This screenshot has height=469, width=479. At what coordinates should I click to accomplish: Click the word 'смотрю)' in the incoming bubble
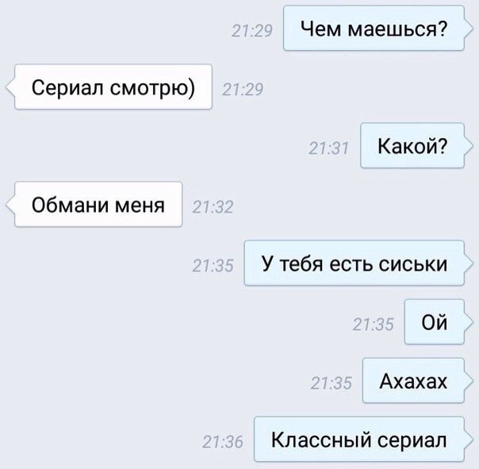[x=152, y=89]
